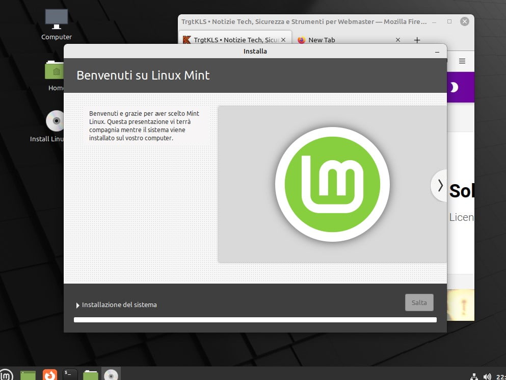Close the New Tab tab
506x380 pixels.
398,40
